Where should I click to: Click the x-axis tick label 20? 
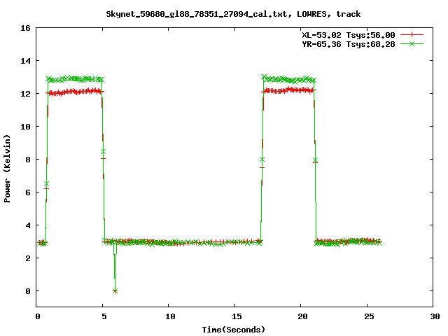[x=302, y=316]
